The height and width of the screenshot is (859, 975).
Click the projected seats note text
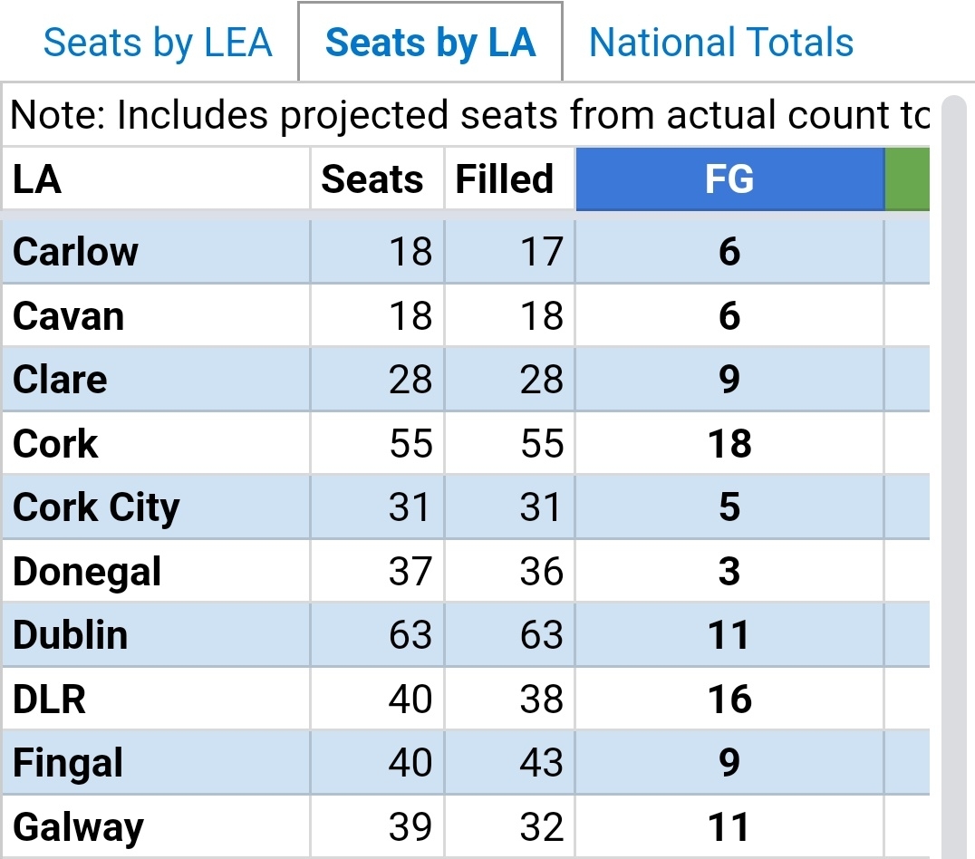point(469,115)
